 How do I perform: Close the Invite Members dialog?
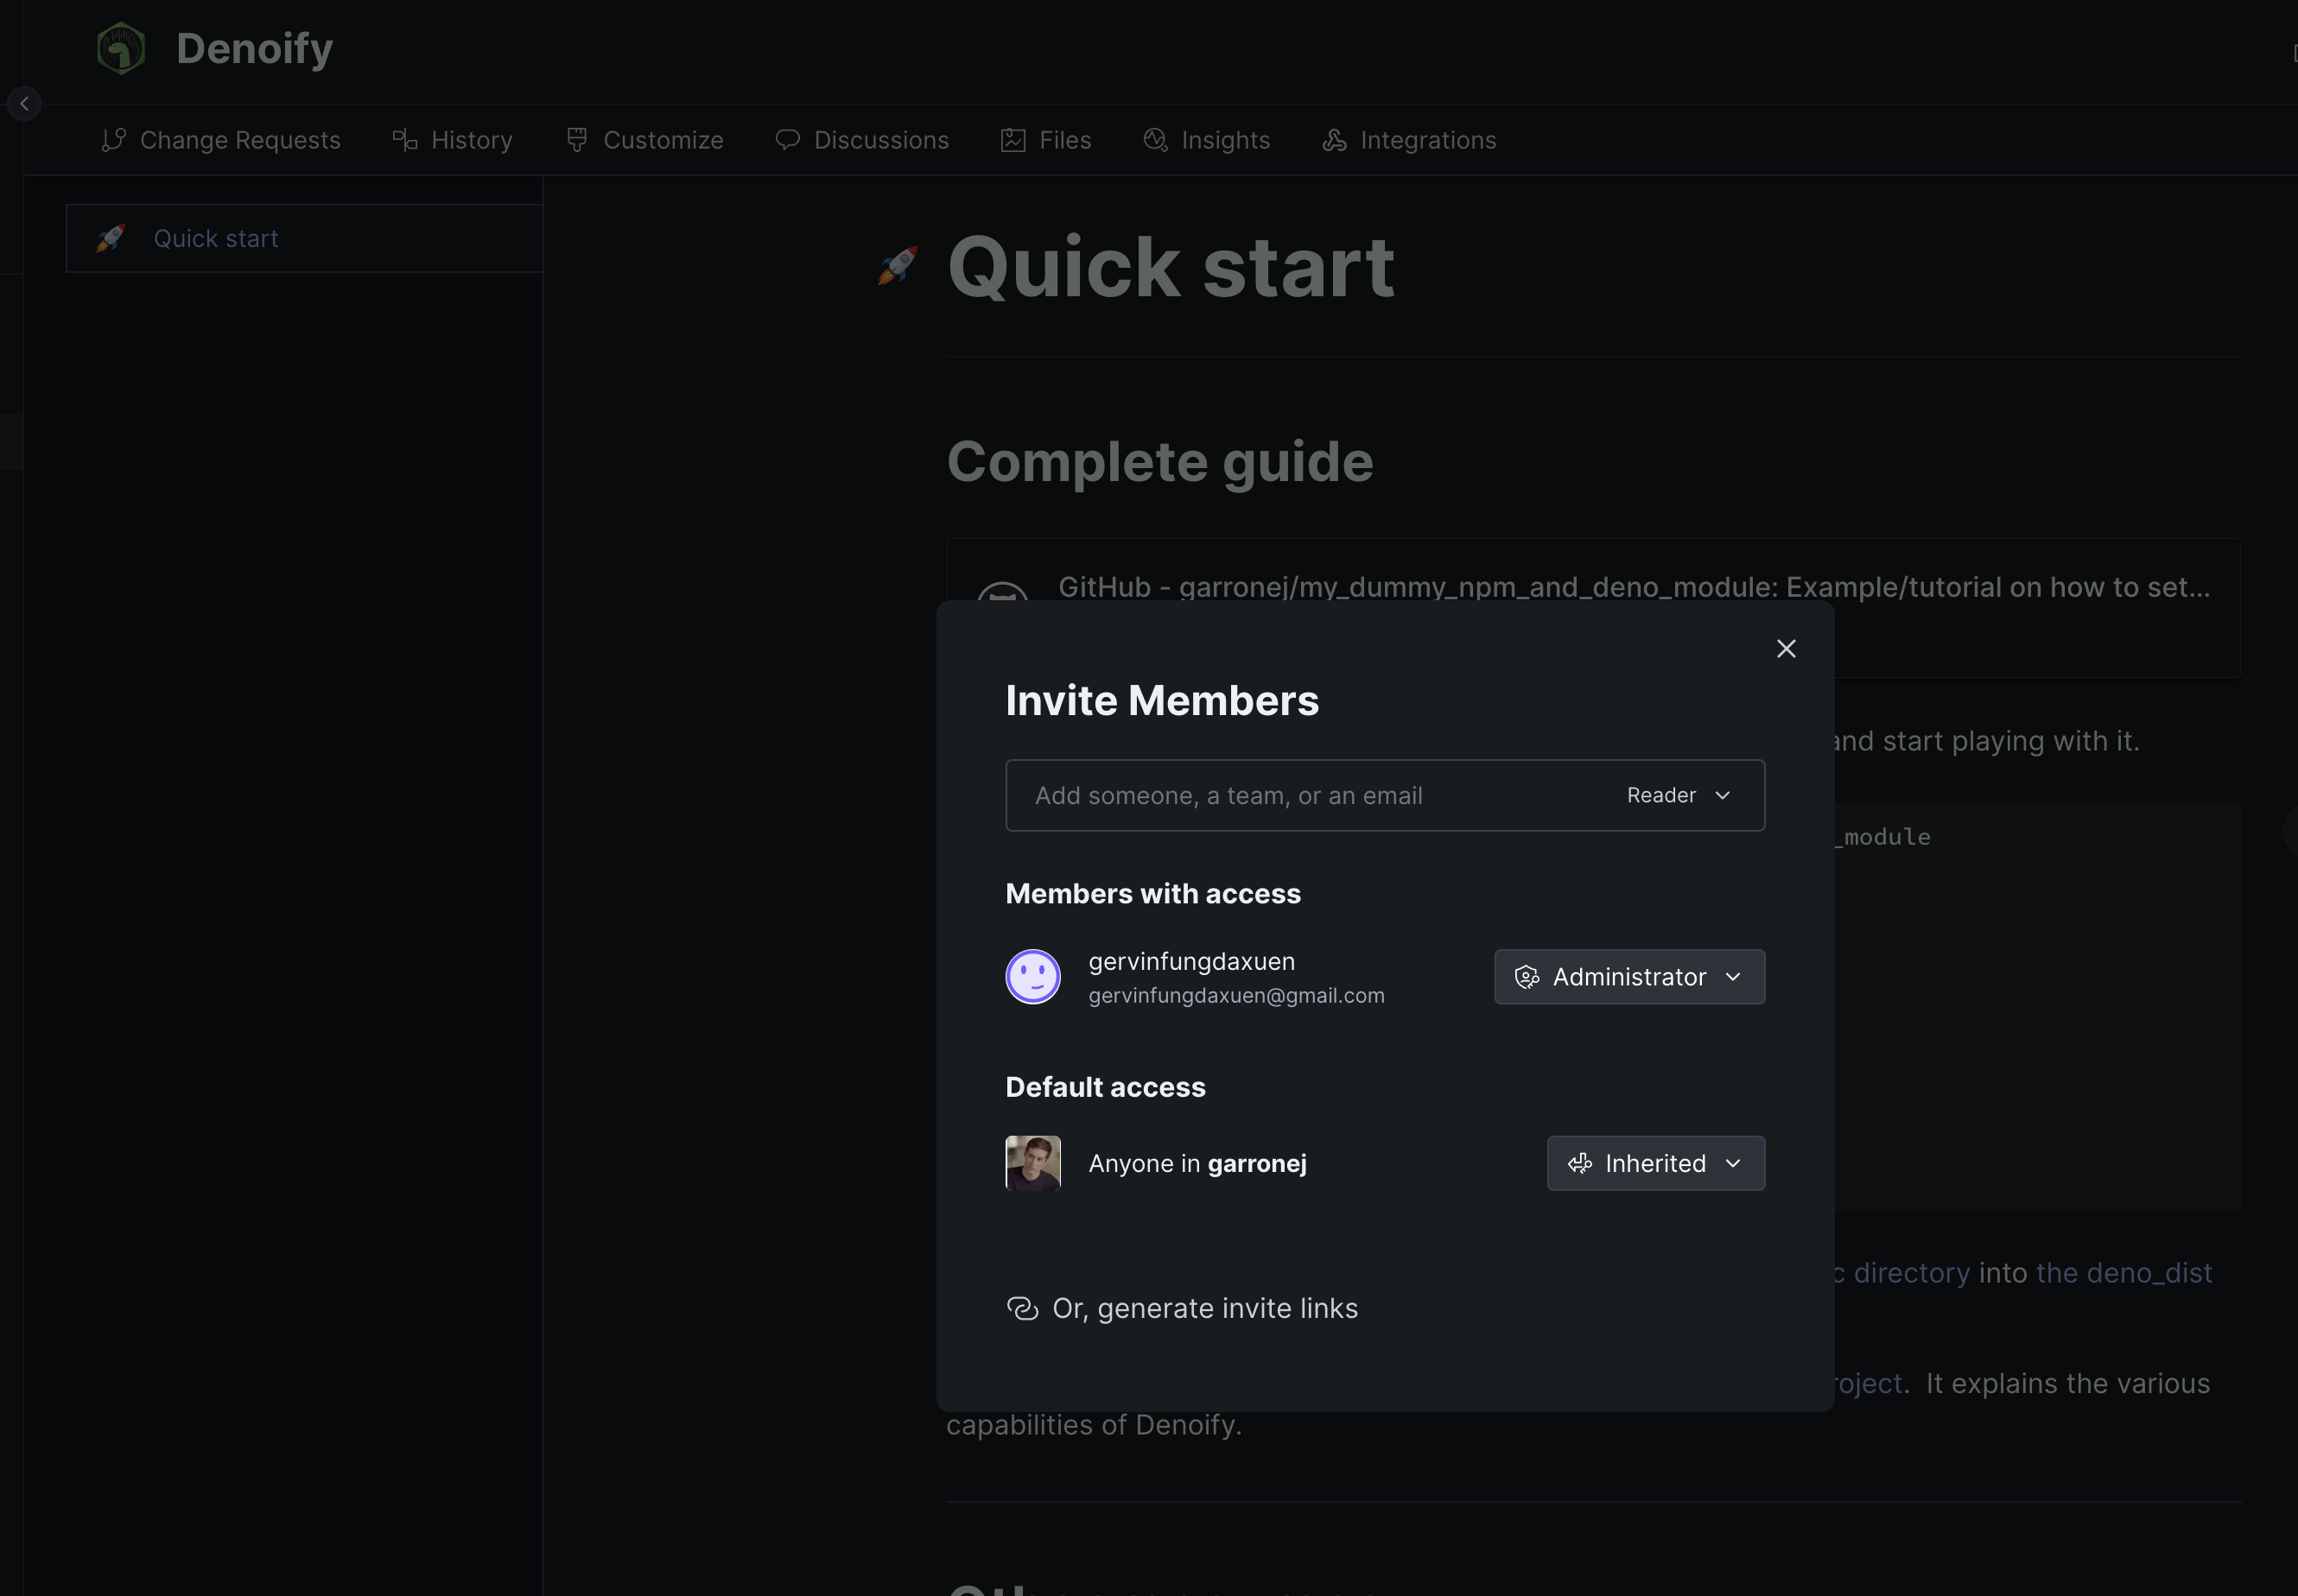point(1785,648)
